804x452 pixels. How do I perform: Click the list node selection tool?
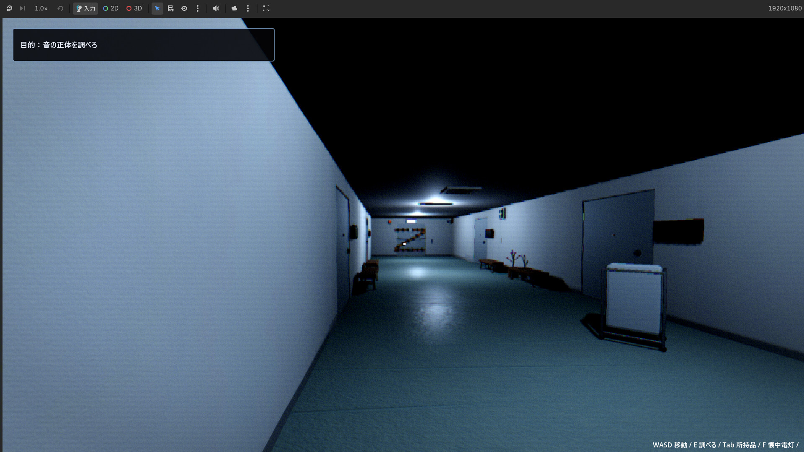pos(170,8)
